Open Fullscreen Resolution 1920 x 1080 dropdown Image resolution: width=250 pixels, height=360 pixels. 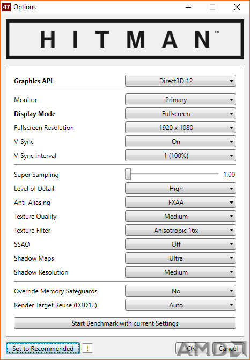(180, 128)
